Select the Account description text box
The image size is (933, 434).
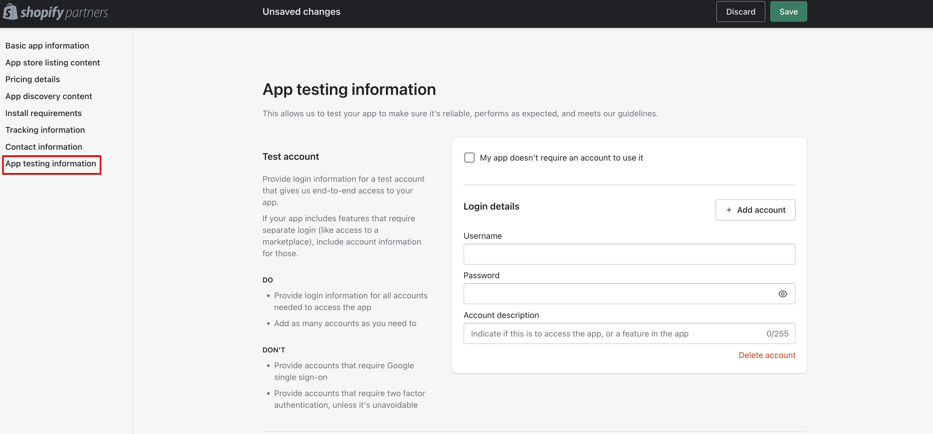coord(616,333)
